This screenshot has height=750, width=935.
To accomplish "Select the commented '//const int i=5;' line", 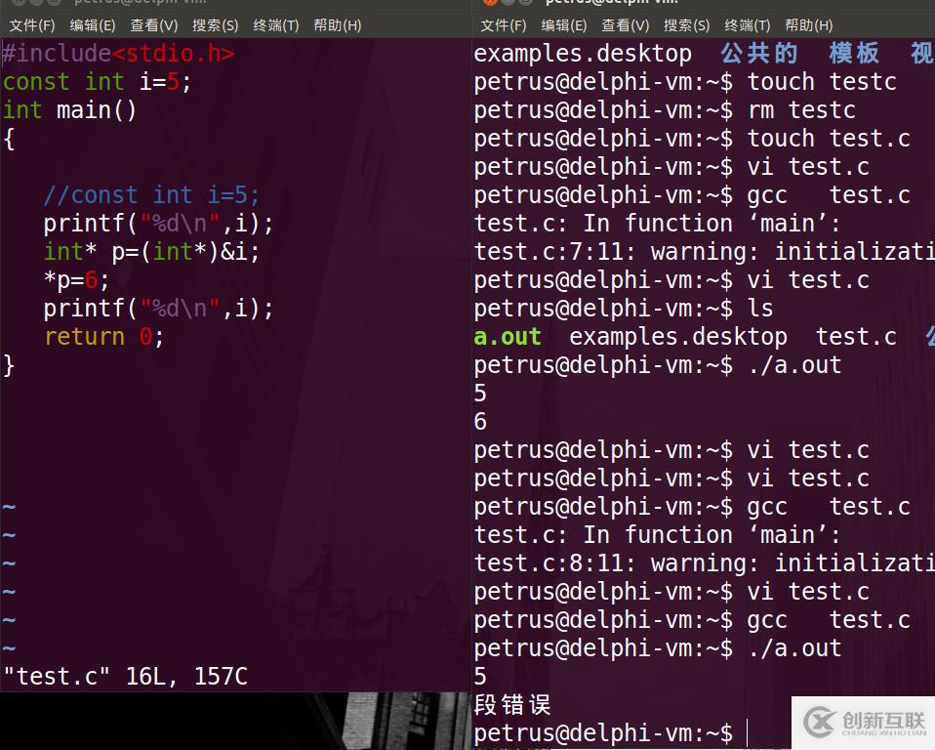I will pyautogui.click(x=151, y=195).
